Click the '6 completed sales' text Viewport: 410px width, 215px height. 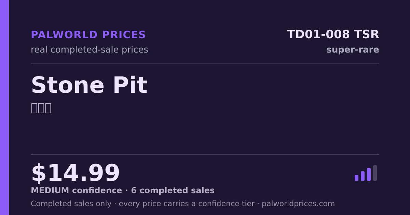click(x=173, y=190)
